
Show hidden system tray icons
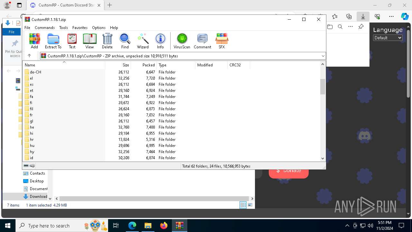347,226
